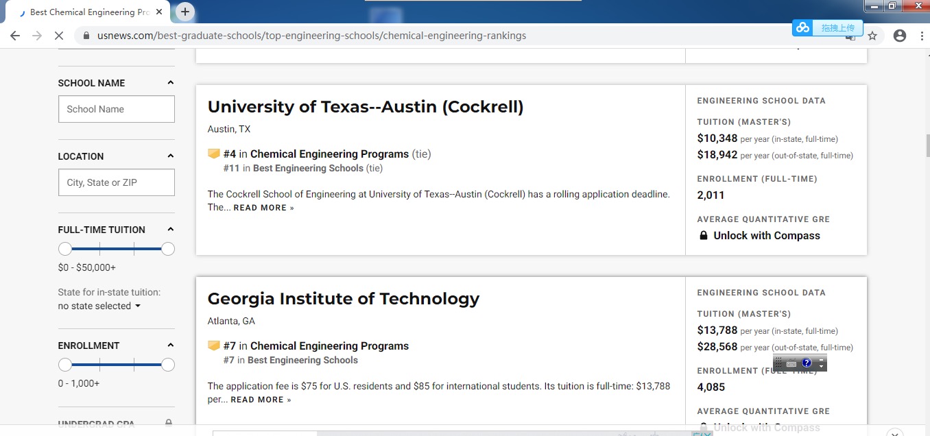
Task: Select the Best Chemical Engineering browser tab
Action: click(x=89, y=12)
